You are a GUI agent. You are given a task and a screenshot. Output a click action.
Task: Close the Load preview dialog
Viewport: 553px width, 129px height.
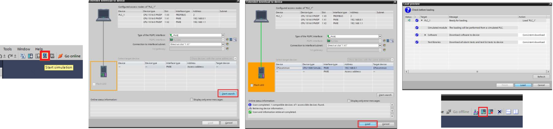point(550,4)
